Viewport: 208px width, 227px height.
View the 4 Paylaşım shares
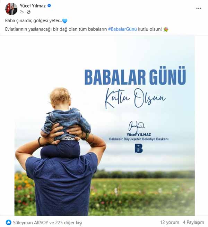pyautogui.click(x=193, y=222)
